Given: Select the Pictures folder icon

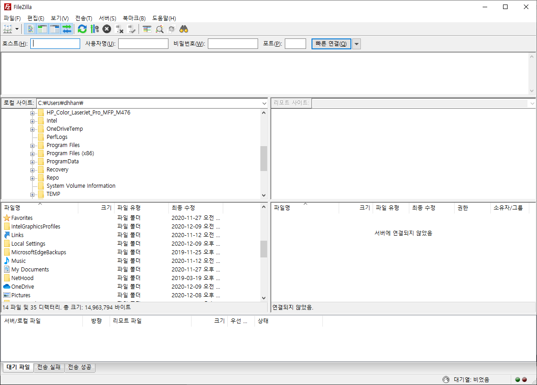Looking at the screenshot, I should (x=20, y=295).
